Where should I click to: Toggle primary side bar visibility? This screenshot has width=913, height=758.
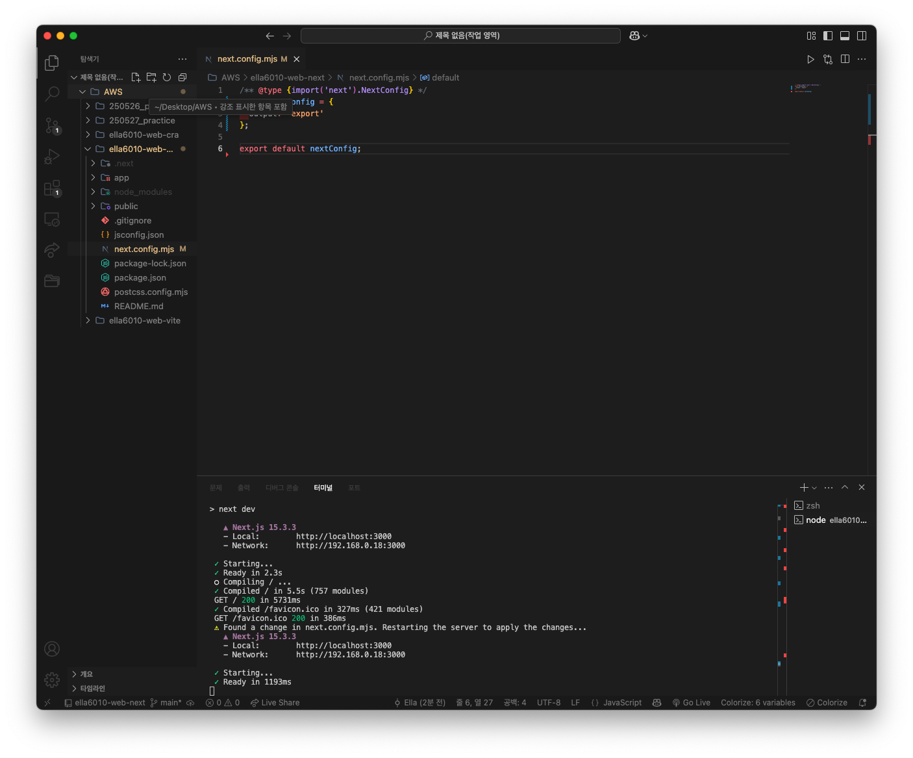click(x=828, y=36)
